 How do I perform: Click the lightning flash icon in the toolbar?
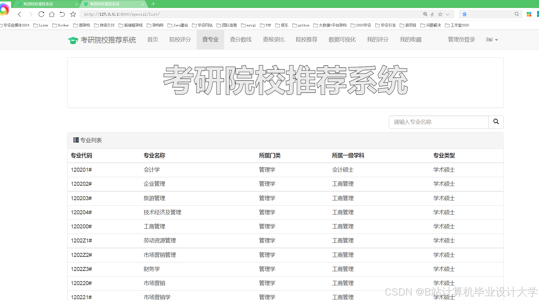click(x=432, y=14)
